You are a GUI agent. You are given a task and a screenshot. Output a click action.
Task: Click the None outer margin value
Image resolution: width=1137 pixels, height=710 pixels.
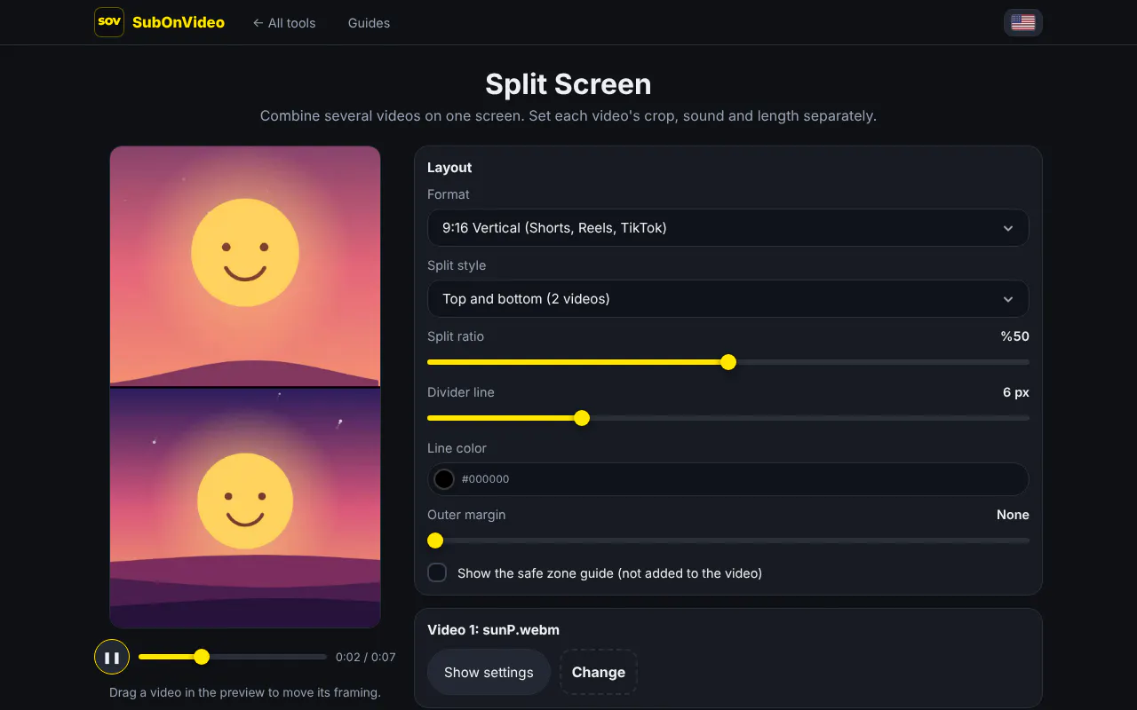tap(1013, 515)
